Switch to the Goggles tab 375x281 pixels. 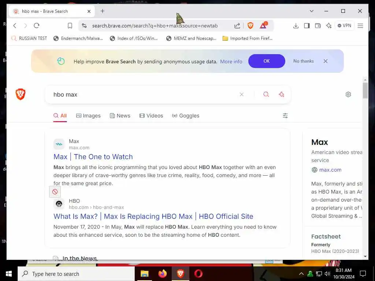point(186,116)
